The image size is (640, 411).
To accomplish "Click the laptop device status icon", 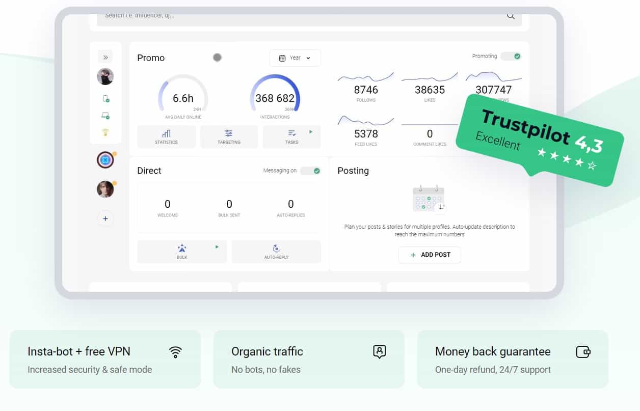I will pyautogui.click(x=105, y=116).
